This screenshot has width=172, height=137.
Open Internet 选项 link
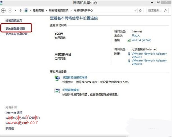point(14,113)
